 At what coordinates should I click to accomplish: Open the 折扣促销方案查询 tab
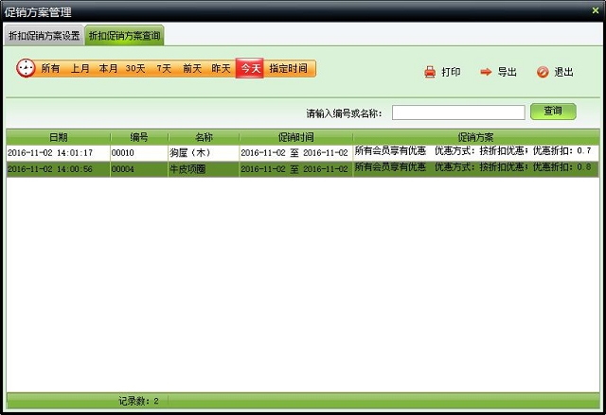124,36
